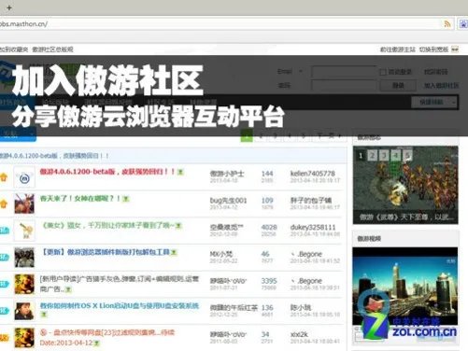Click the Email input field
This screenshot has width=468, height=351.
click(x=344, y=72)
